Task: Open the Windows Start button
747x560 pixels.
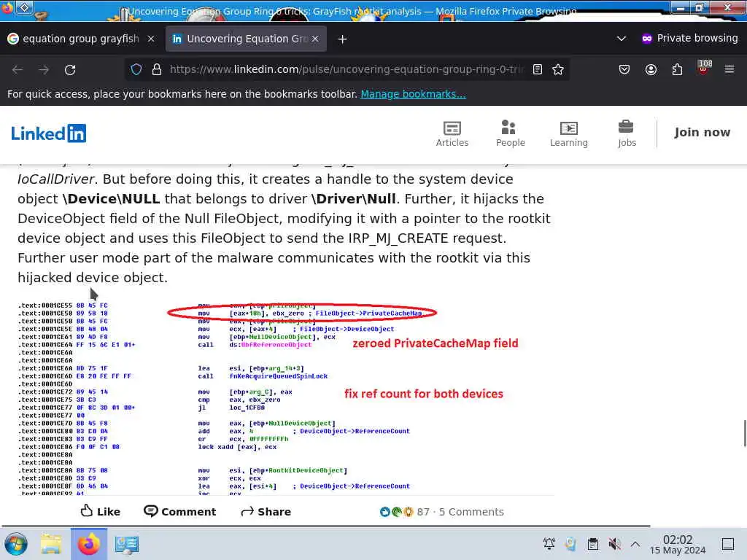Action: click(x=16, y=544)
